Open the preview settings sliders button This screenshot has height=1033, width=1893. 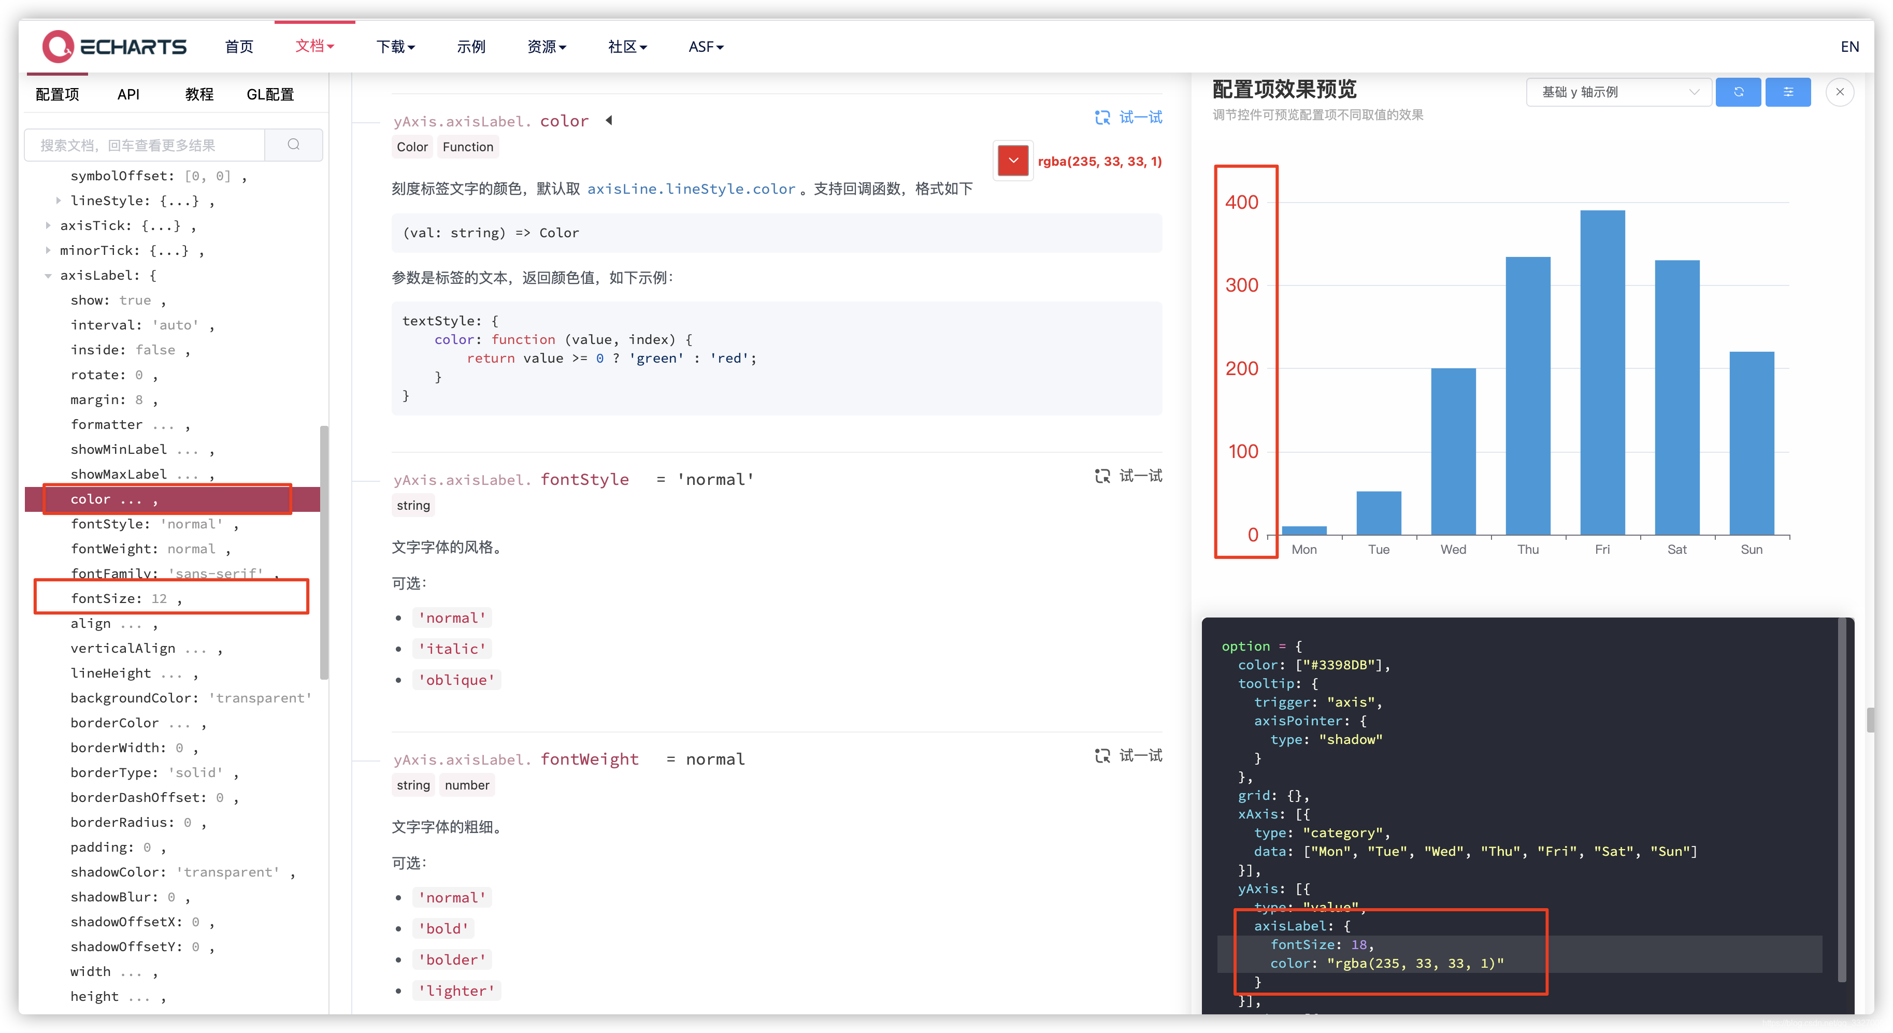(x=1787, y=92)
